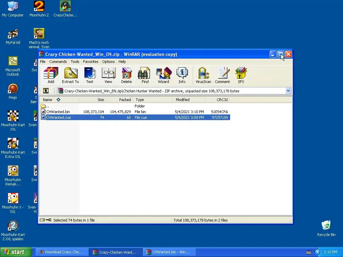Open the Tools menu
343x257 pixels.
pyautogui.click(x=75, y=62)
